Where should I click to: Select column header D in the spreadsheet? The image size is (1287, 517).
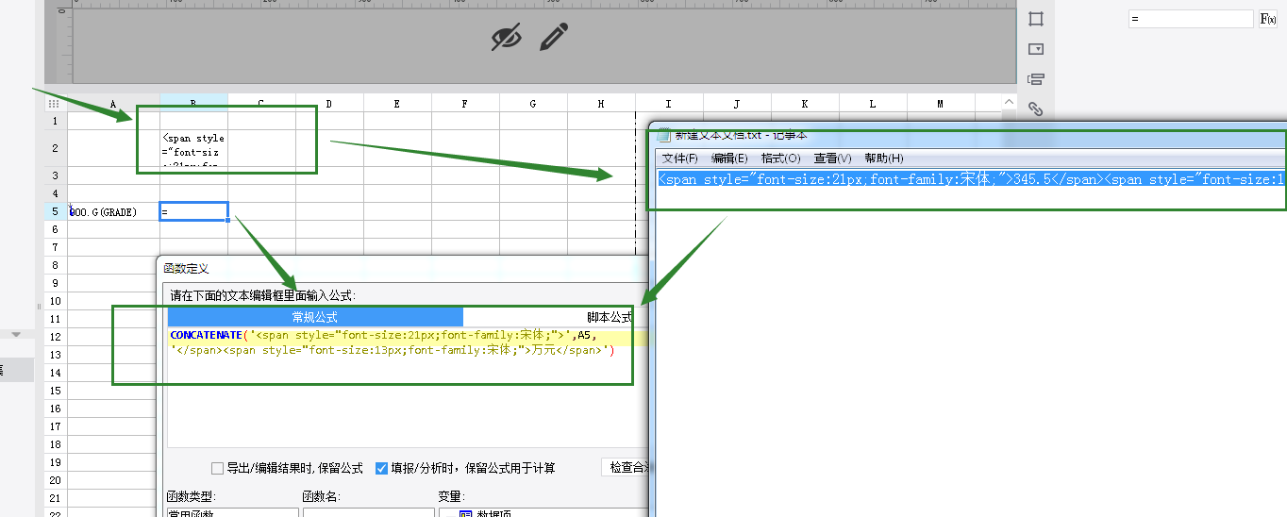pos(328,104)
